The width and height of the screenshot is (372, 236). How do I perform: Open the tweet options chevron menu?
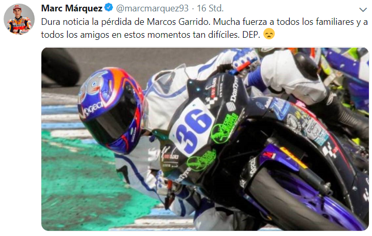pos(363,10)
